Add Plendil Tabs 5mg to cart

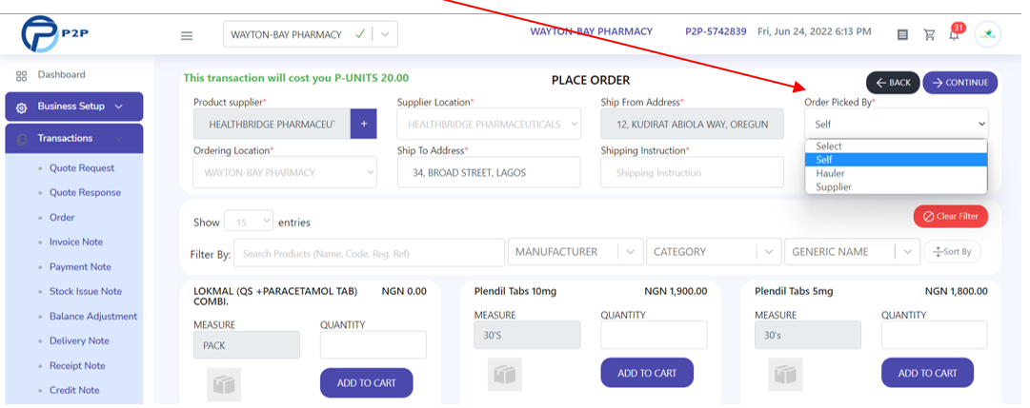tap(927, 373)
